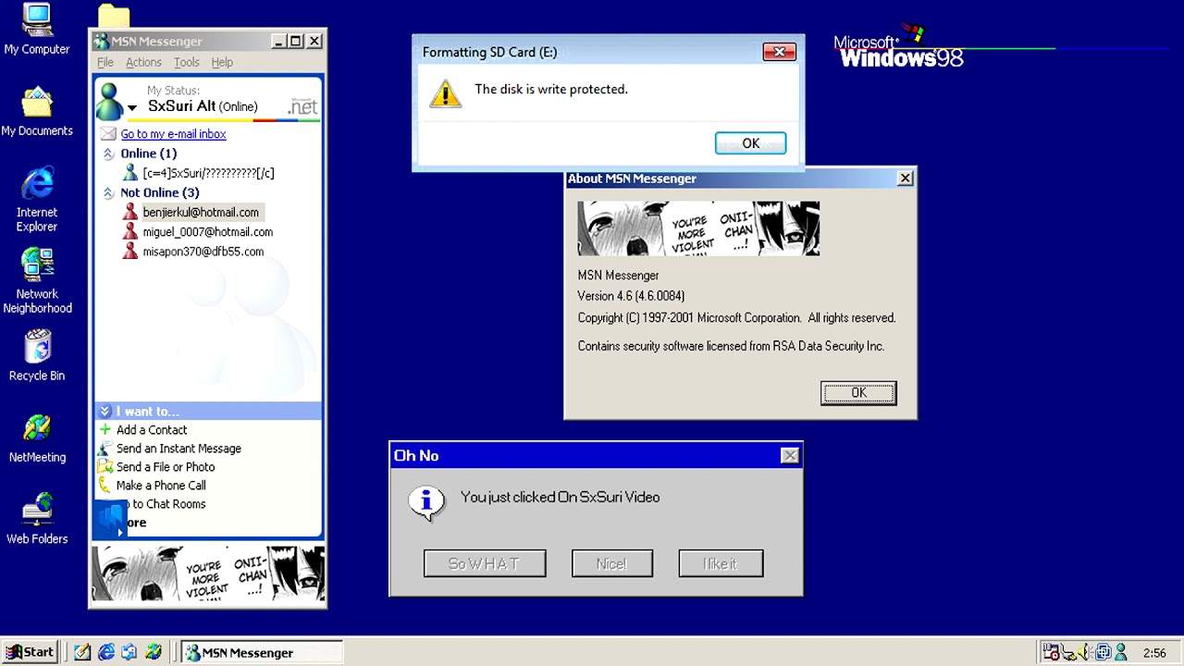Image resolution: width=1184 pixels, height=666 pixels.
Task: Click Make a Phone Call text
Action: [x=161, y=486]
